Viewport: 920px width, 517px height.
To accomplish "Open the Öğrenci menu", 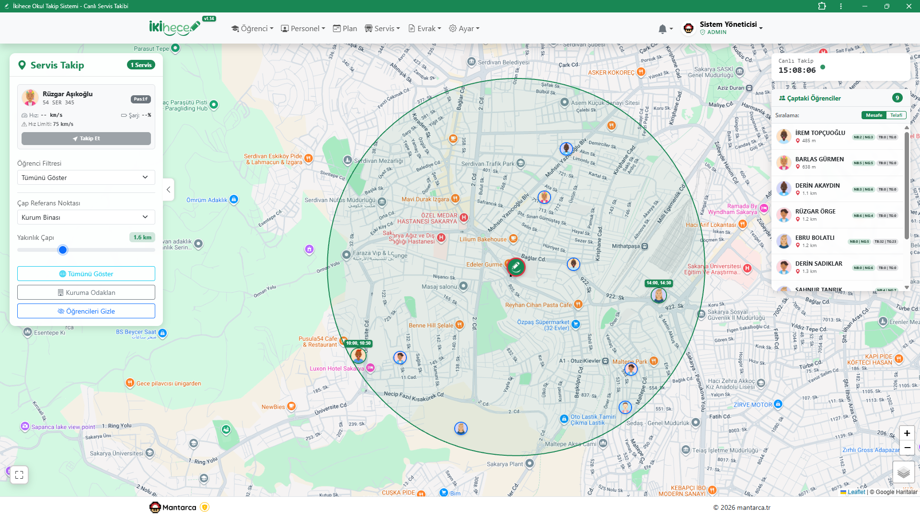I will [x=252, y=29].
